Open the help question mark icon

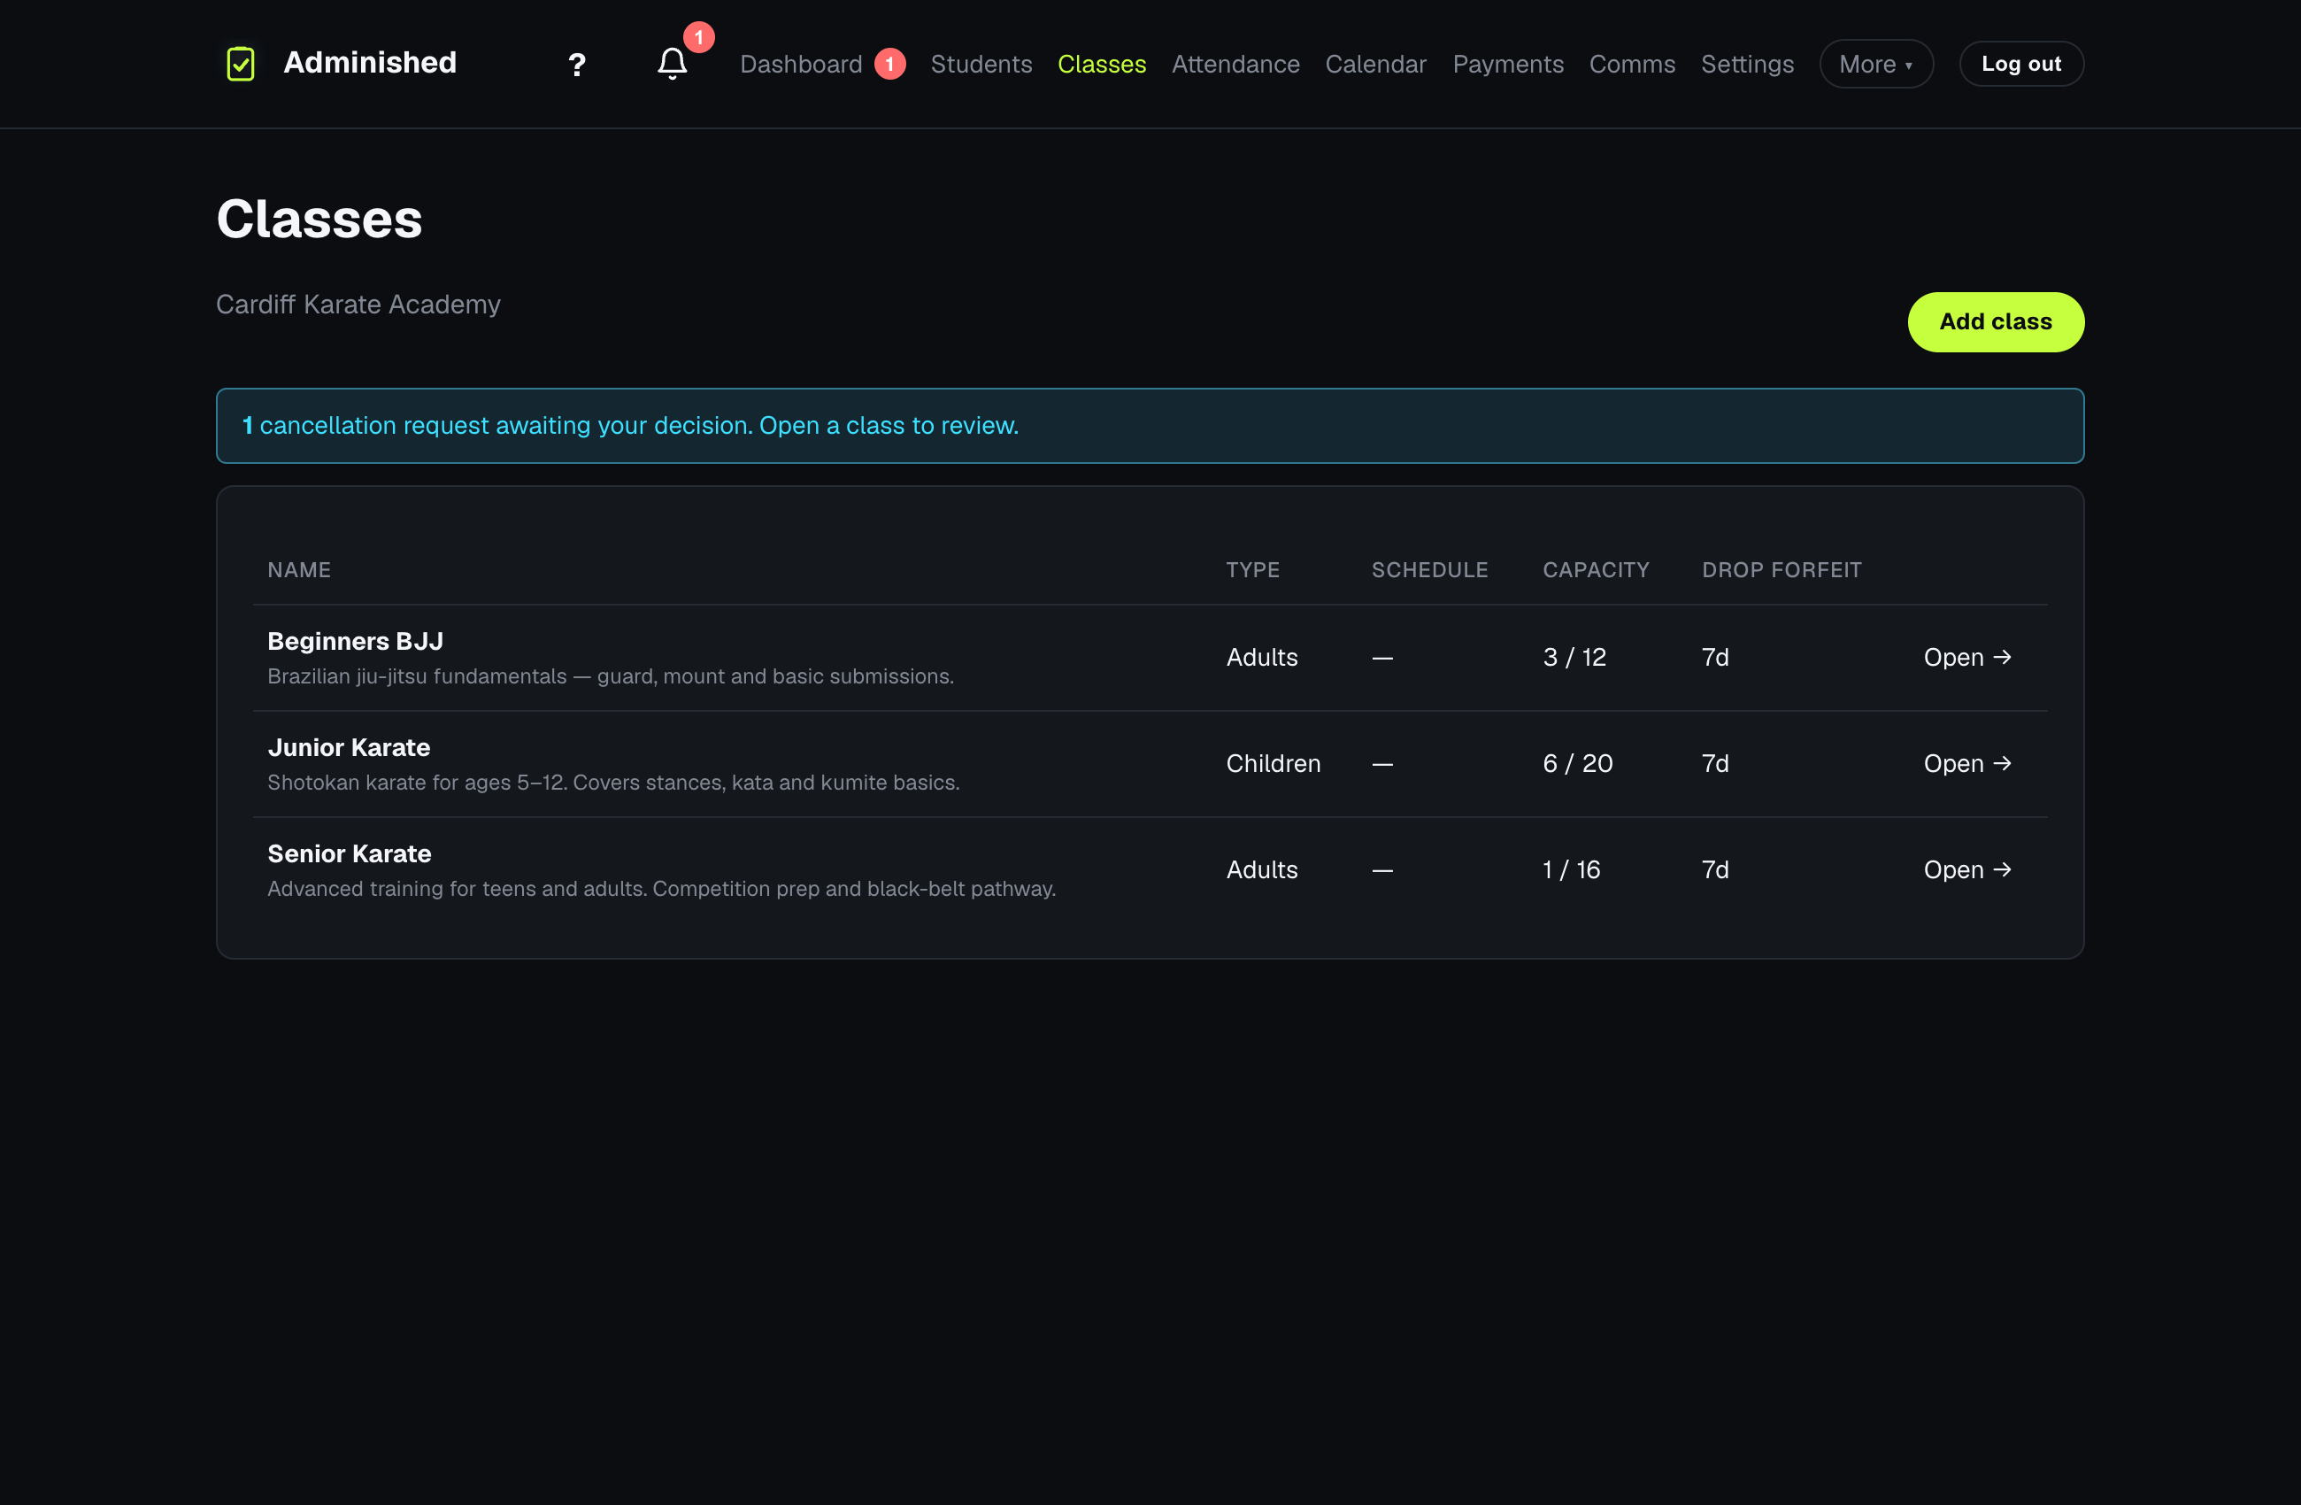tap(576, 65)
